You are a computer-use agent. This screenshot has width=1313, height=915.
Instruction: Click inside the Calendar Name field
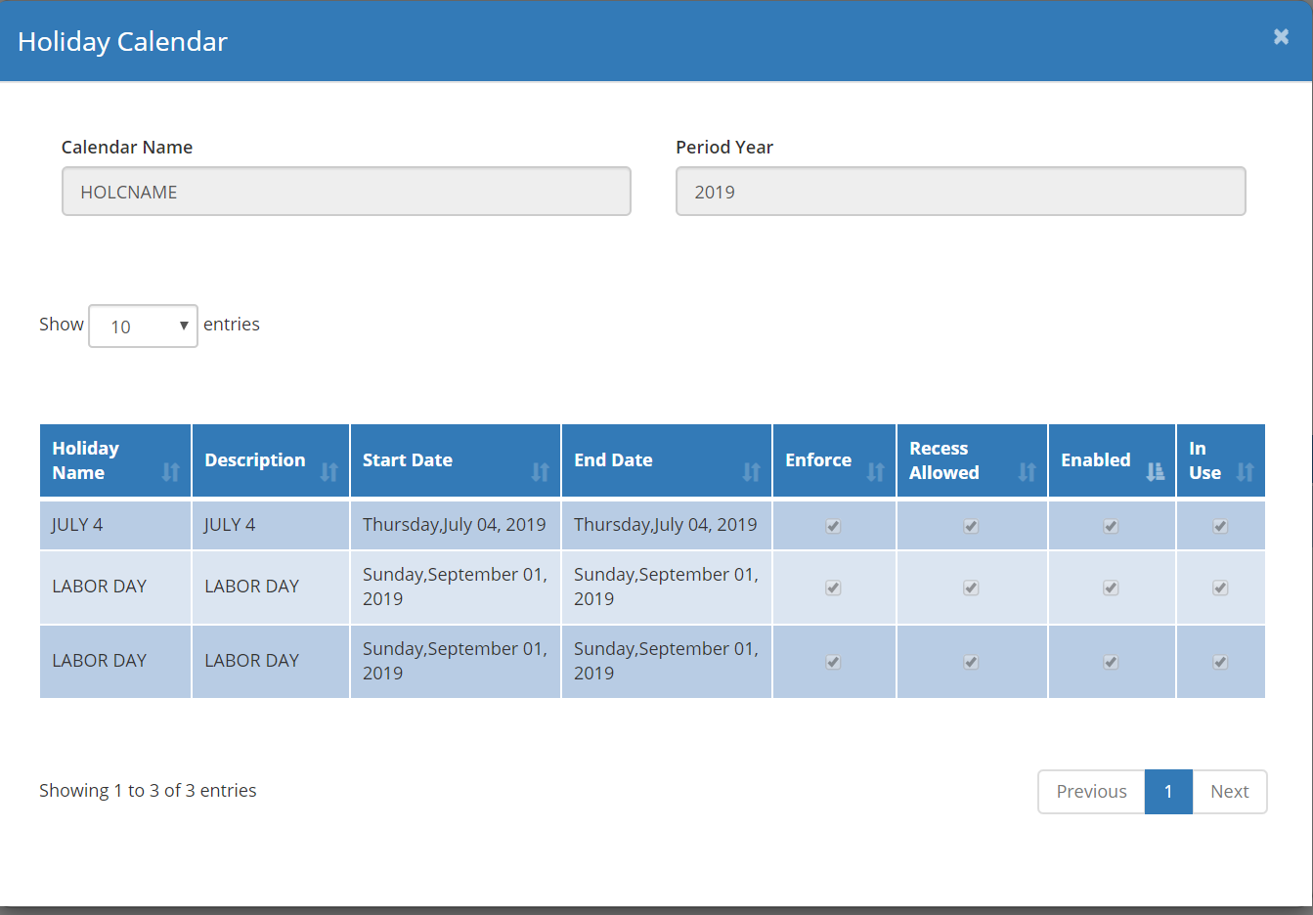coord(346,191)
